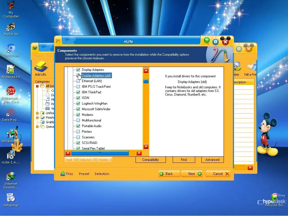288x216 pixels.
Task: Launch Notepad++ desktop shortcut
Action: click(x=11, y=71)
